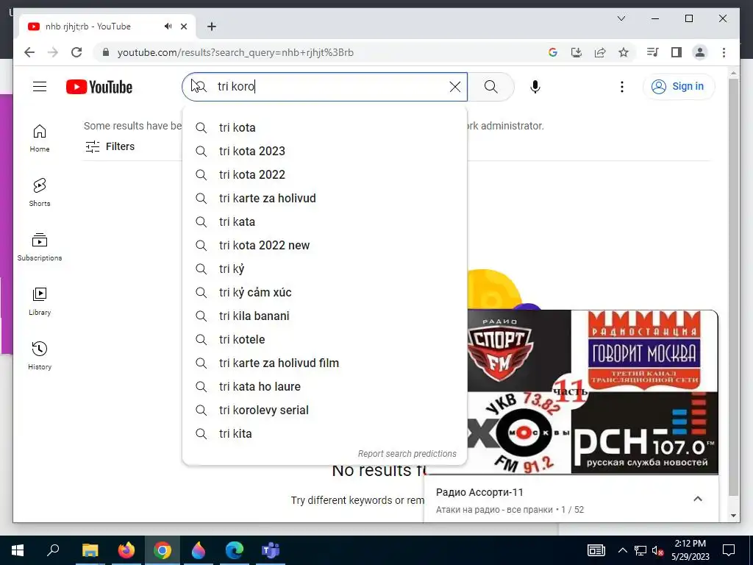Click the muted volume tray icon
The height and width of the screenshot is (565, 753).
tap(658, 550)
